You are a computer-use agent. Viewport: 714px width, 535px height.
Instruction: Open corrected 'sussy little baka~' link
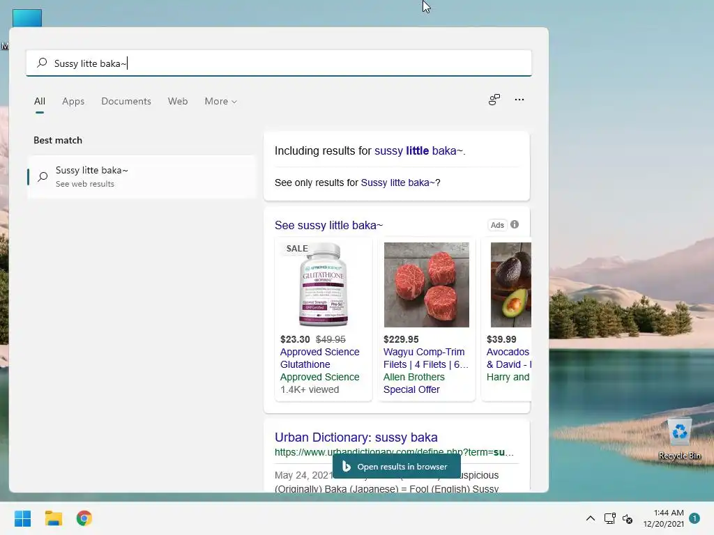[418, 150]
